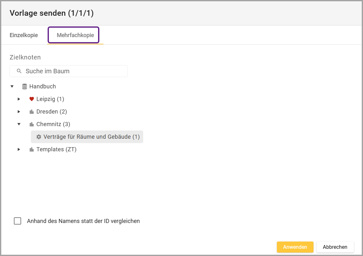Click the building icon beside Dresden
363x256 pixels.
(x=31, y=112)
